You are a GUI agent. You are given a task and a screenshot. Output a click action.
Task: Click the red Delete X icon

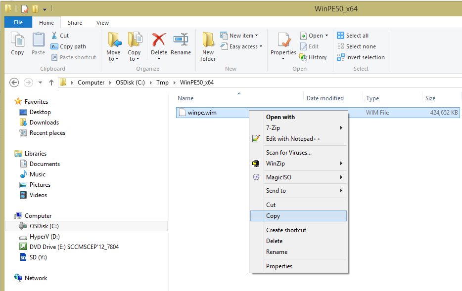coord(159,40)
